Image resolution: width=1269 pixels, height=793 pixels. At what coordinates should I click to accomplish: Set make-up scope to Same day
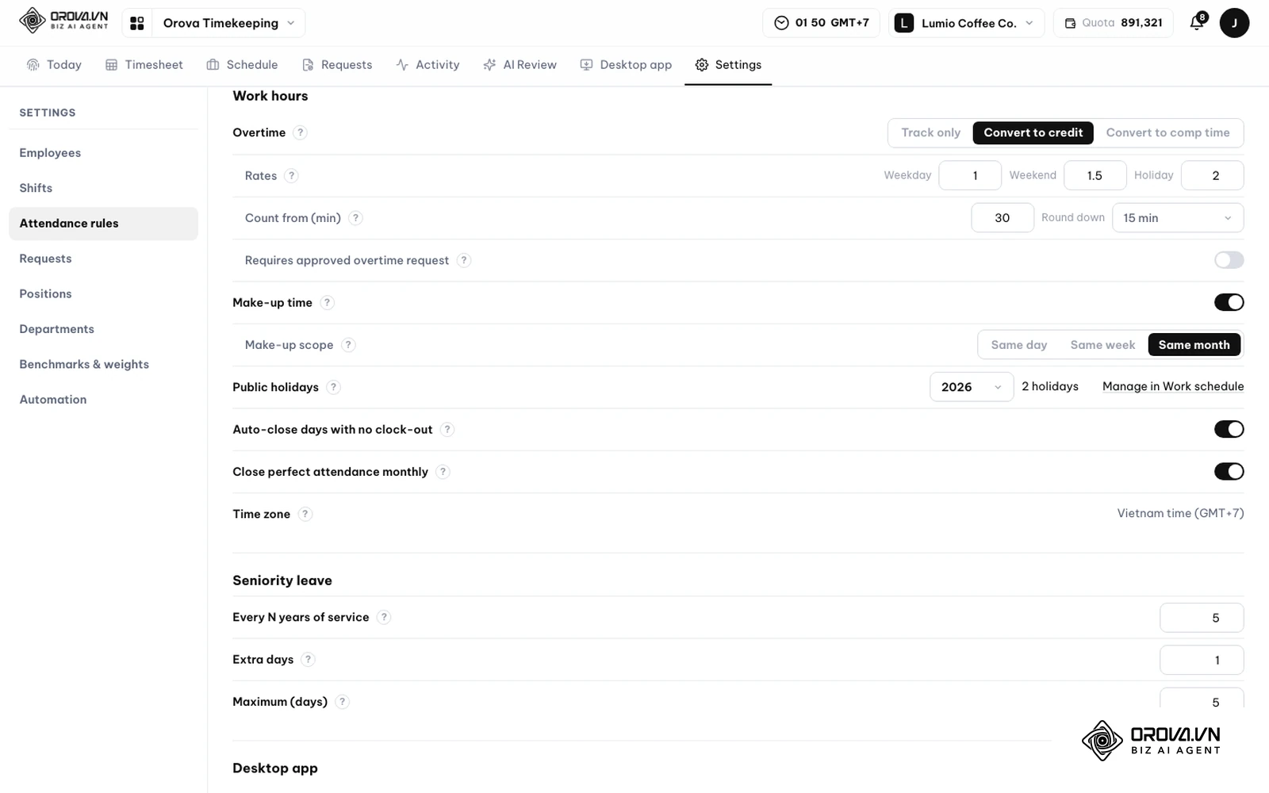tap(1018, 345)
